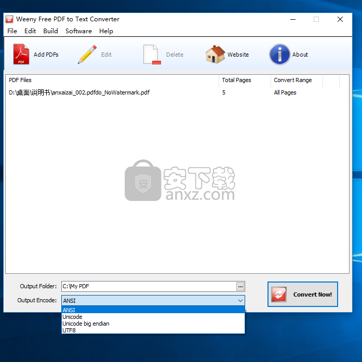Image resolution: width=362 pixels, height=362 pixels.
Task: Open the Help menu
Action: click(106, 31)
